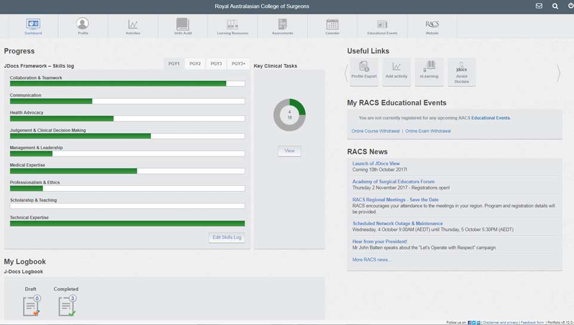Open Educational Events link in message
Viewport: 574px width, 325px height.
tap(490, 118)
